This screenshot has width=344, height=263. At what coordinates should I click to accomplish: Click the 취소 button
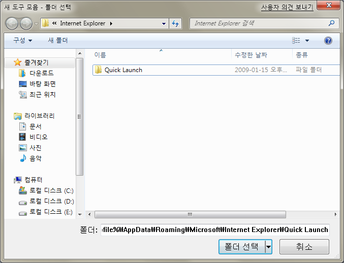pos(304,247)
